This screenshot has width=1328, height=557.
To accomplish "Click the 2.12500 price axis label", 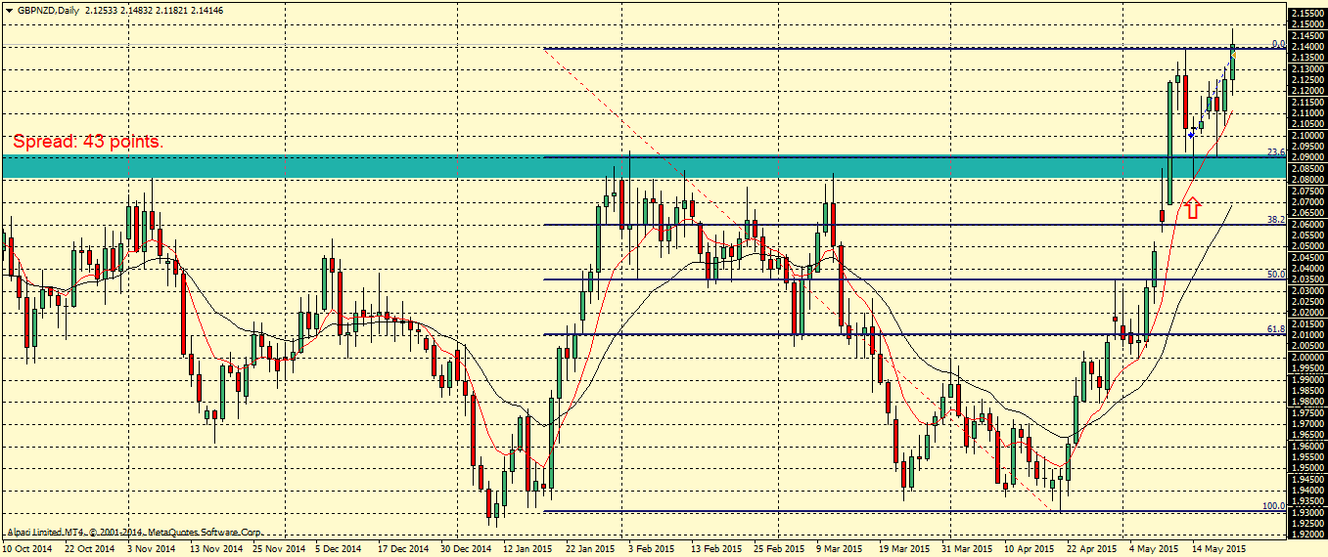I will [1307, 80].
